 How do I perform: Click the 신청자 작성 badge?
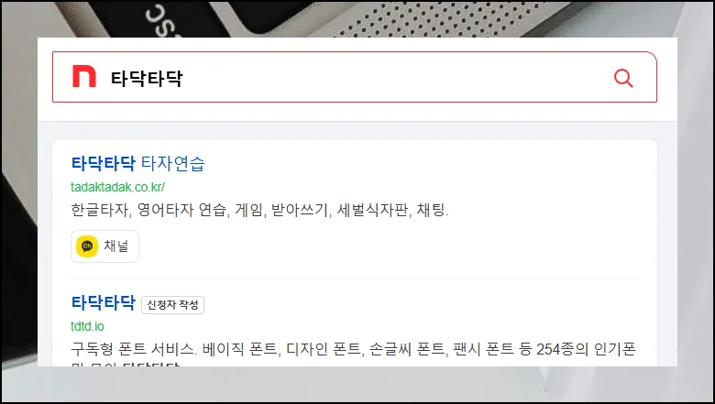point(173,305)
